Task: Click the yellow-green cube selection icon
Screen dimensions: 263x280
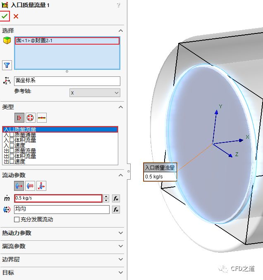Action: click(x=7, y=40)
